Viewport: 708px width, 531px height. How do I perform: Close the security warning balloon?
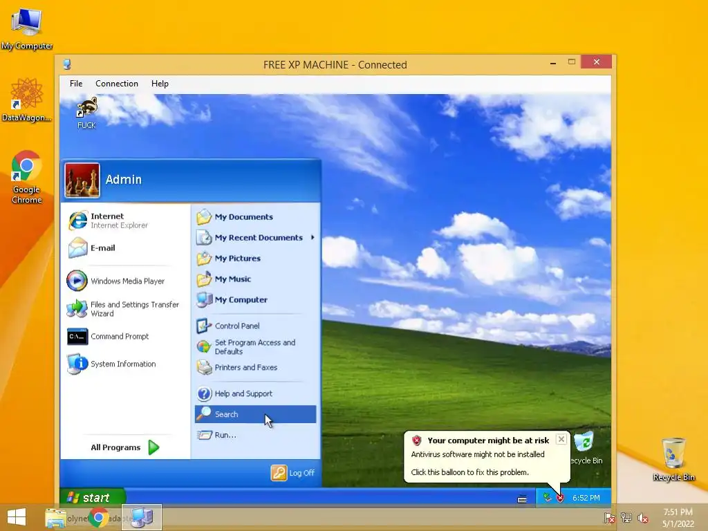tap(561, 439)
